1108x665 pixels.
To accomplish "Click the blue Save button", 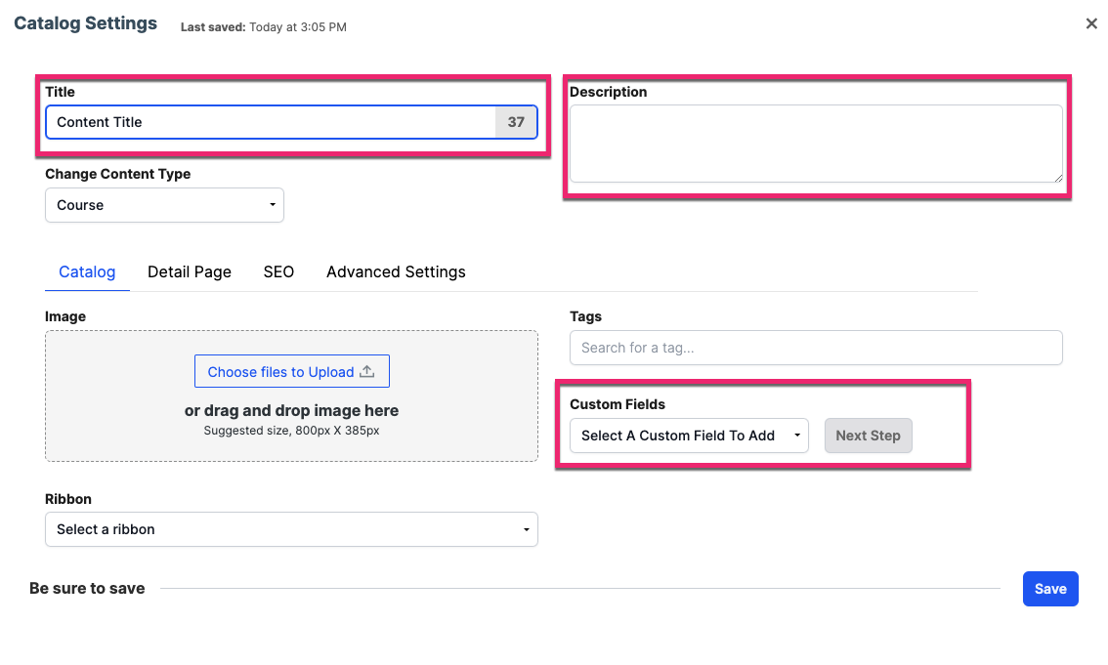I will tap(1050, 589).
